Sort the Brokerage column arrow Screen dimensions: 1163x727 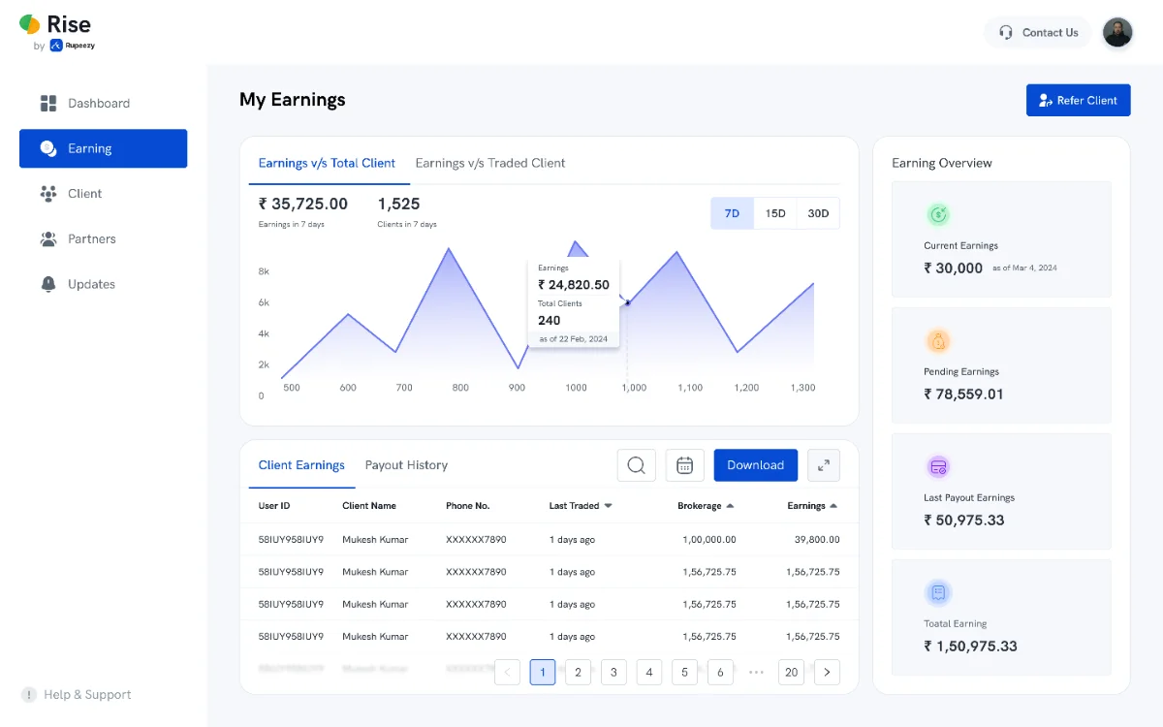730,506
